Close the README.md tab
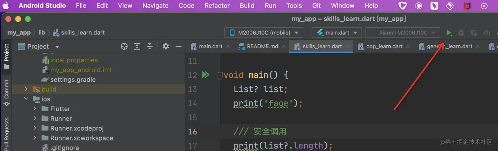 click(284, 47)
